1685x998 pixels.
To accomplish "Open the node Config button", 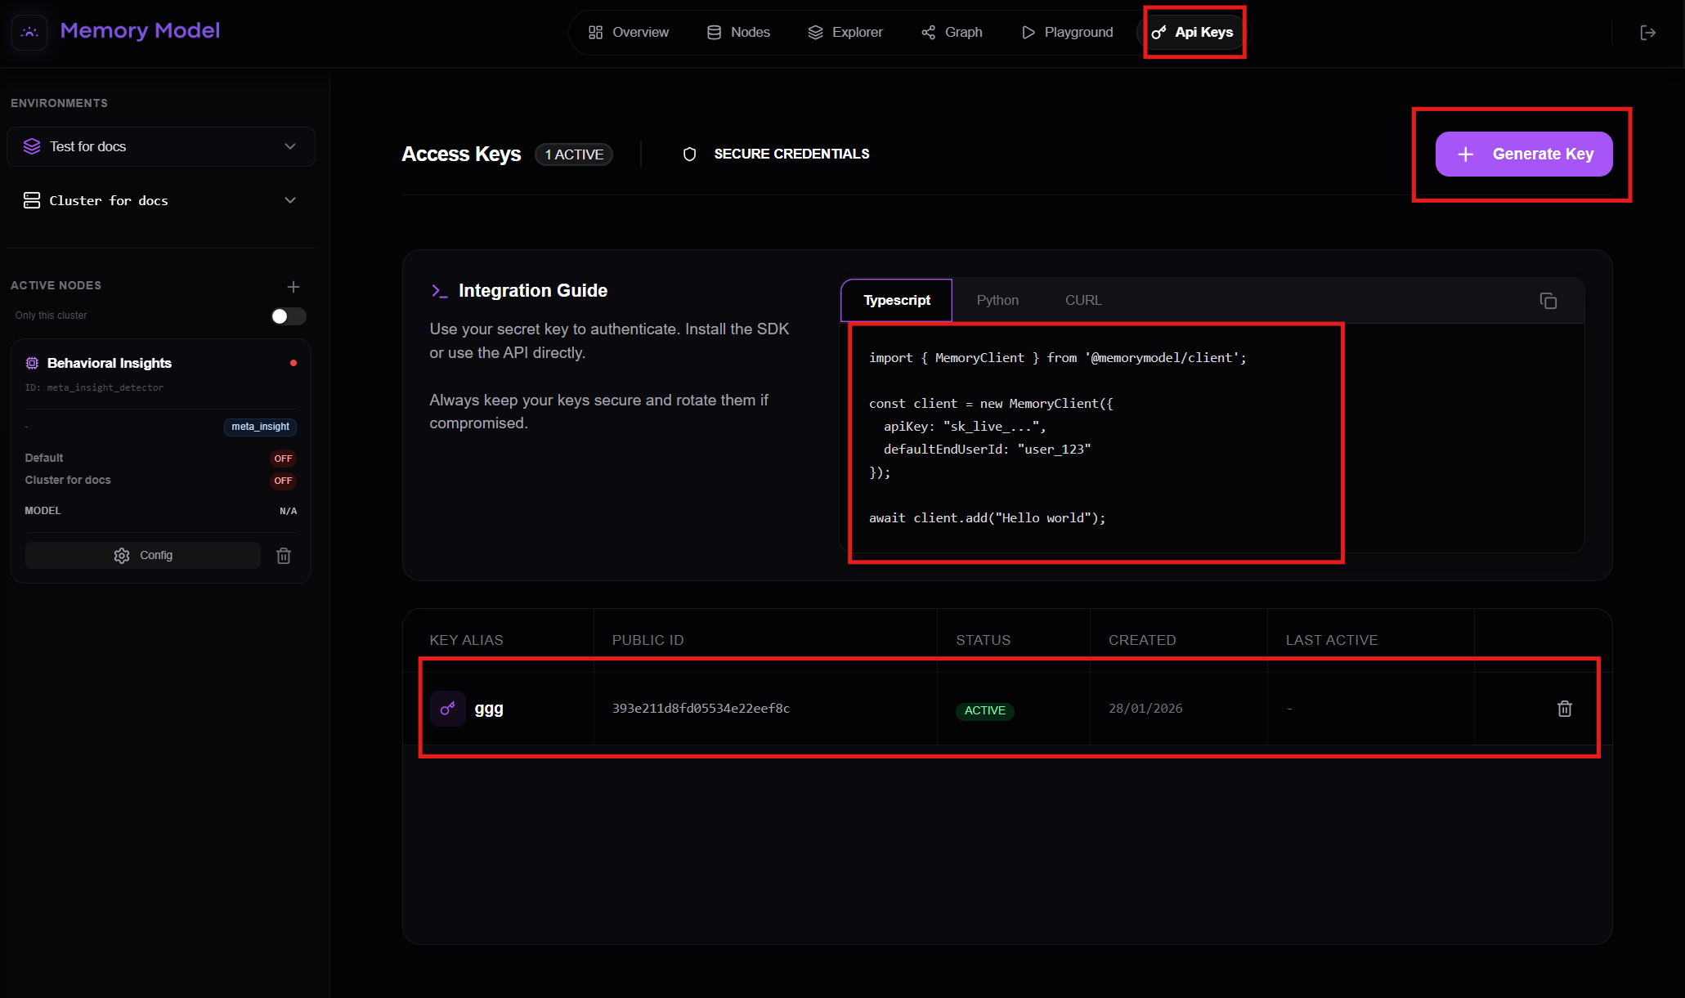I will point(143,556).
